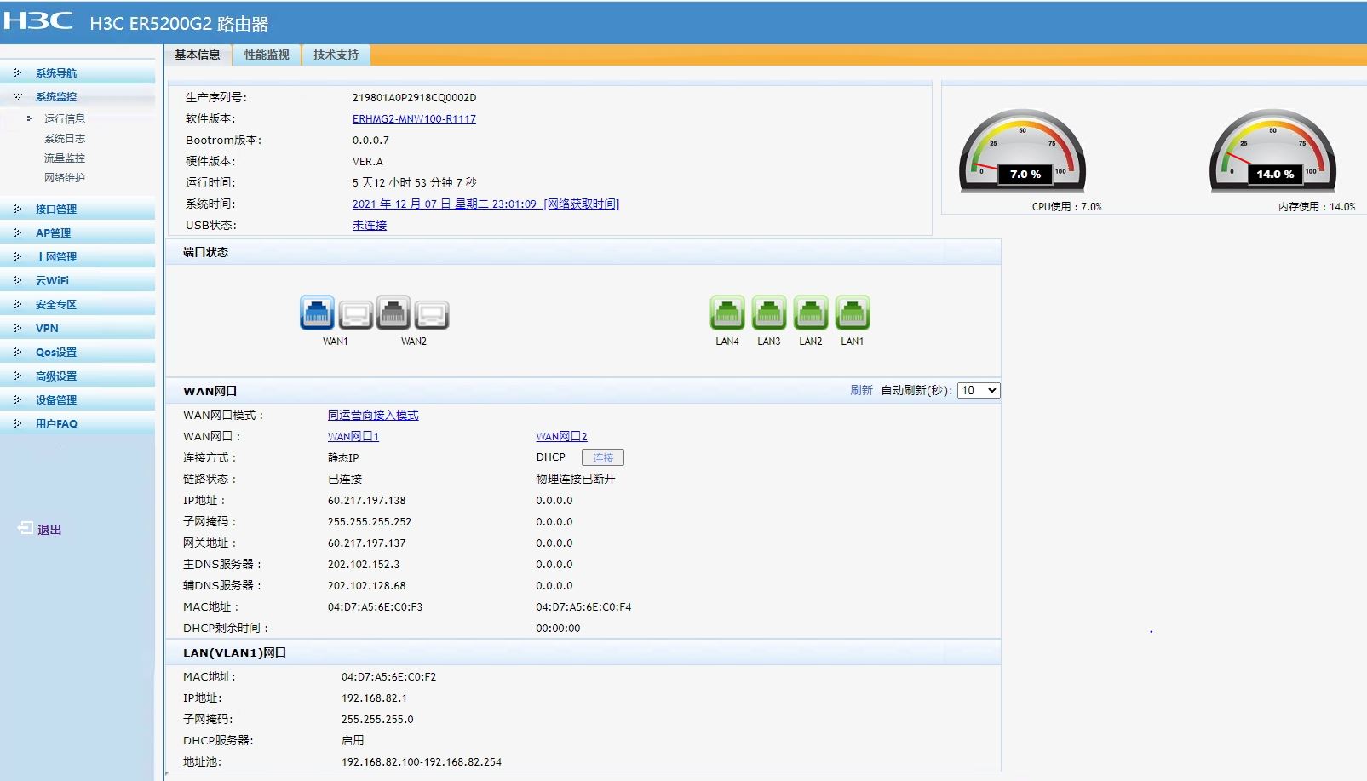Click the 刷新 refresh link
The image size is (1367, 781).
pos(861,390)
